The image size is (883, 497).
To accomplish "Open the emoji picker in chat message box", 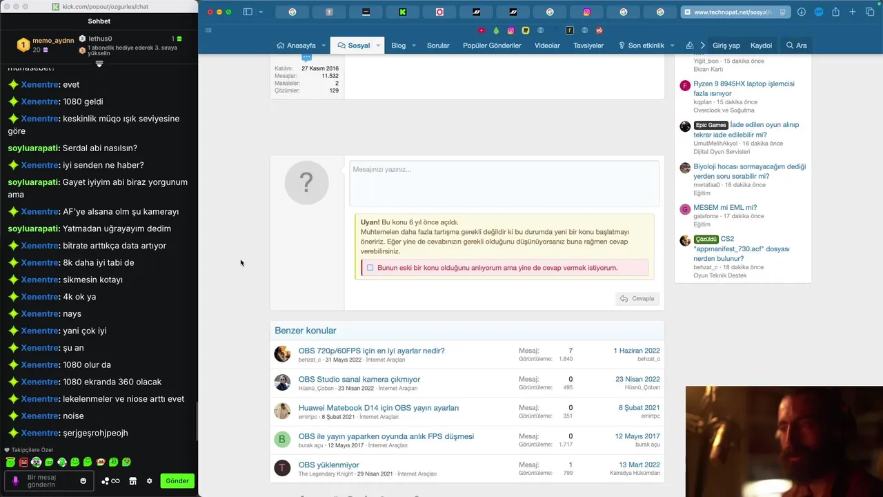I will tap(83, 480).
